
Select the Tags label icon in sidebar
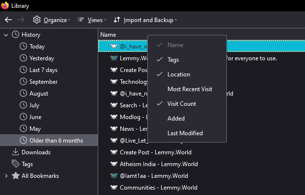pos(15,164)
